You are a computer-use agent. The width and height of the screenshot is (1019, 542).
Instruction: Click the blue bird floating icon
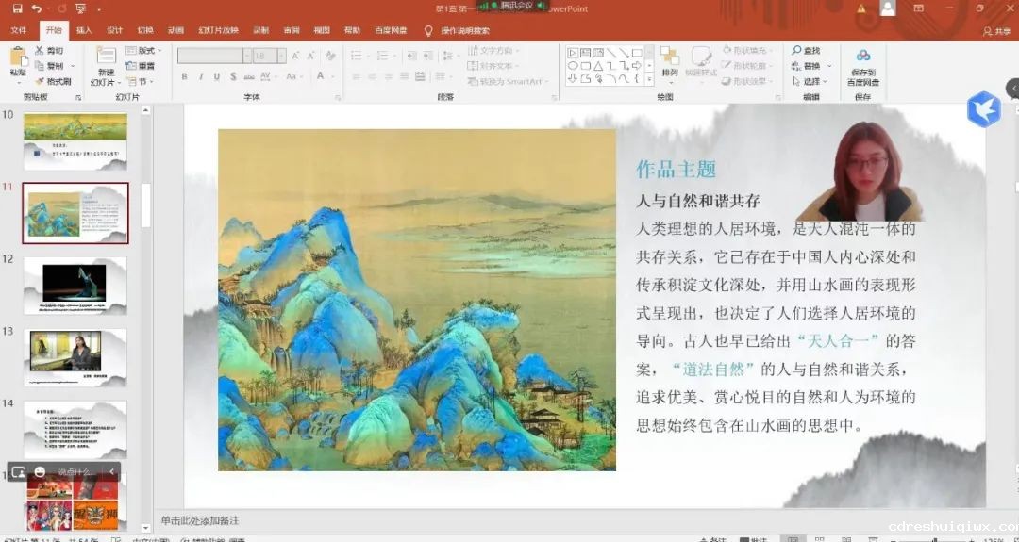983,109
